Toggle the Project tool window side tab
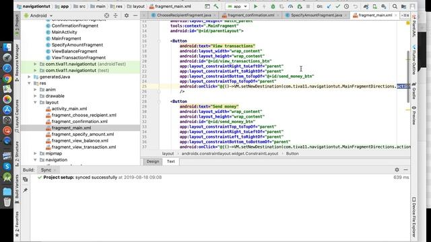The image size is (431, 242). (x=17, y=25)
